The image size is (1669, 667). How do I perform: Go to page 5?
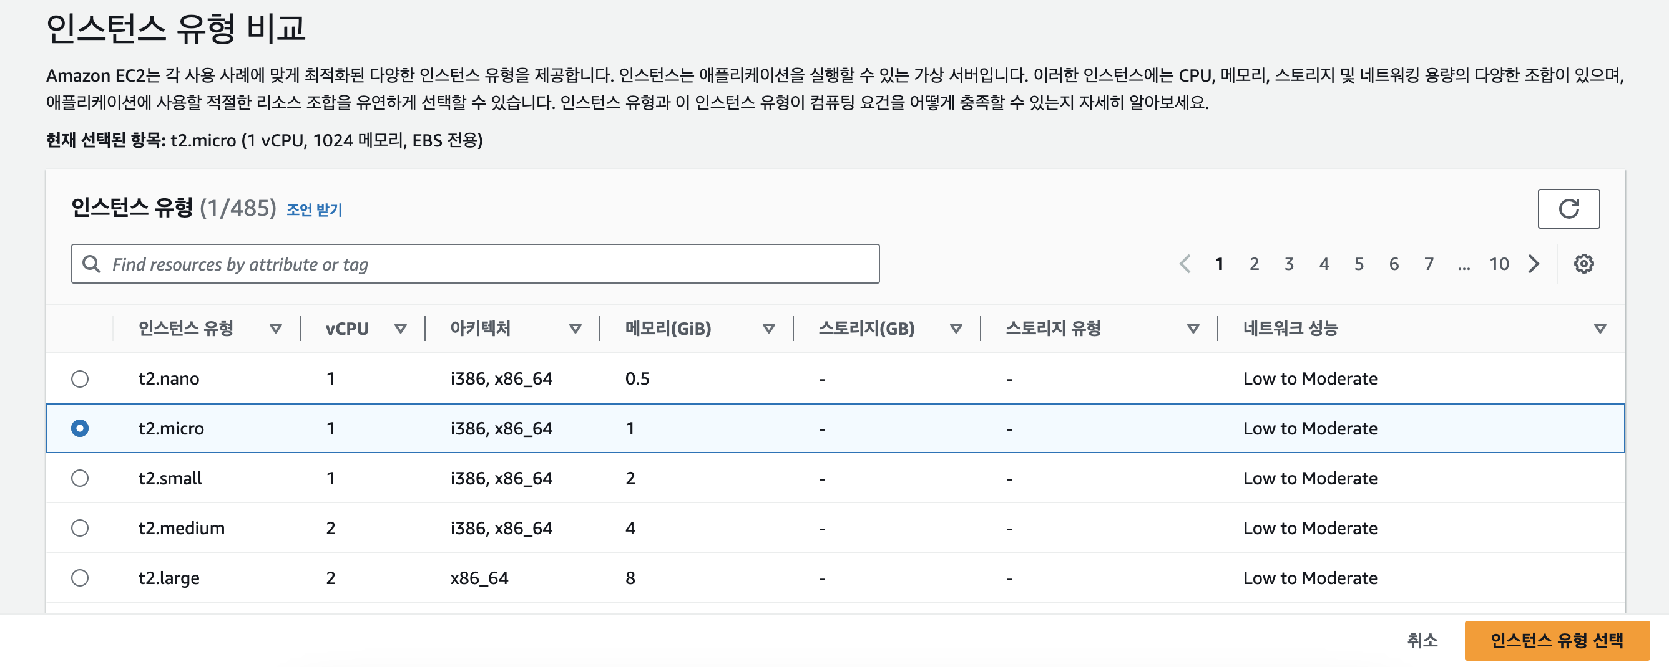click(x=1359, y=264)
